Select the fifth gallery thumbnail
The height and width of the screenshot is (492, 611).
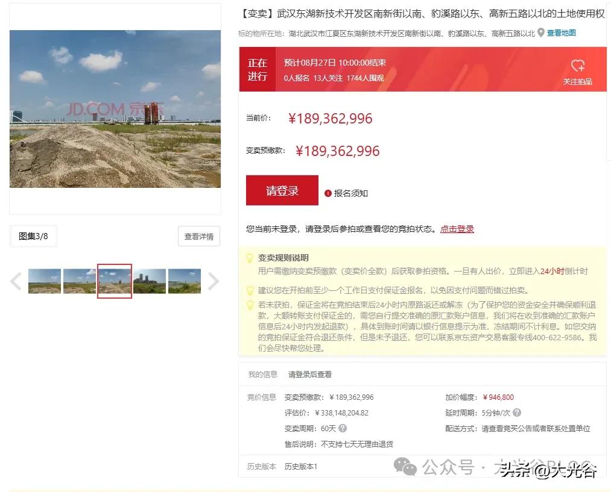pyautogui.click(x=185, y=281)
